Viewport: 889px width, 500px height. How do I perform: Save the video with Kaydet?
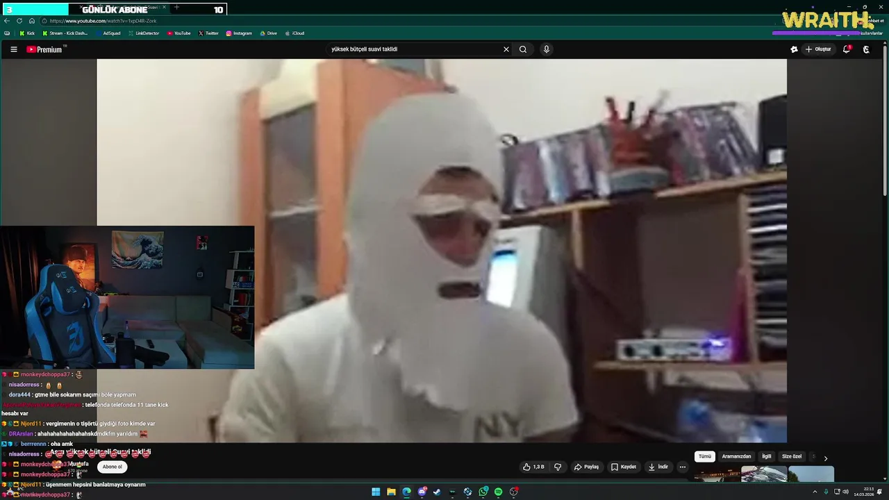[624, 467]
